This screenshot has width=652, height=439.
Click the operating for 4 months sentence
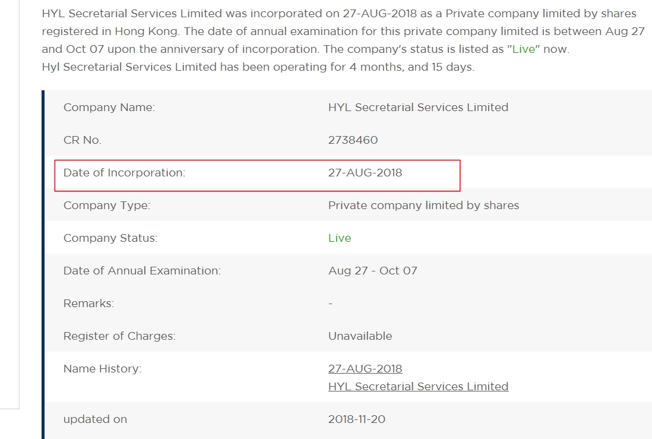(258, 67)
